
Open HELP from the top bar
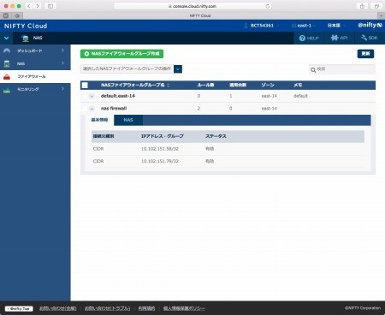[309, 38]
